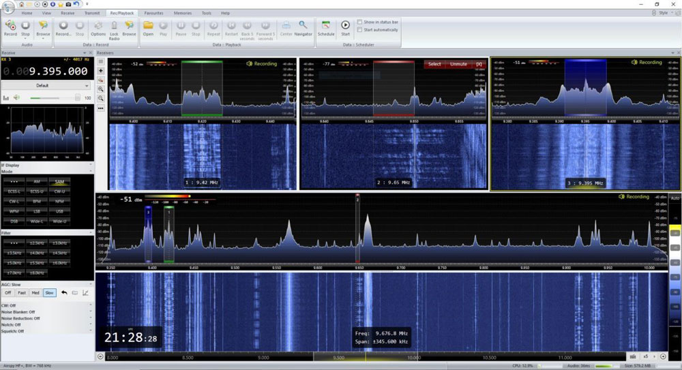Select USB demodulation mode
This screenshot has width=682, height=370.
[x=59, y=211]
